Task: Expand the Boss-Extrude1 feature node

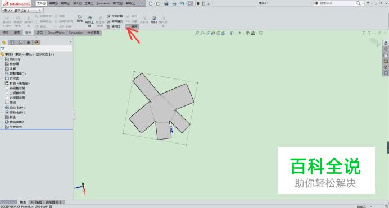Action: (2, 108)
